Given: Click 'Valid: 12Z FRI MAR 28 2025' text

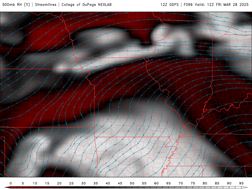Looking at the screenshot, I should tap(222, 4).
